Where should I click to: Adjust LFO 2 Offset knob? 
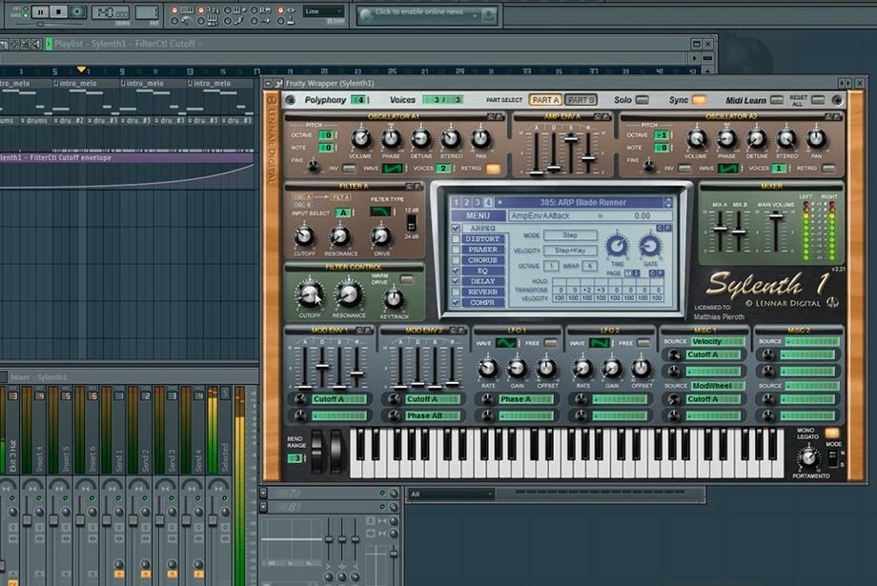pyautogui.click(x=641, y=369)
